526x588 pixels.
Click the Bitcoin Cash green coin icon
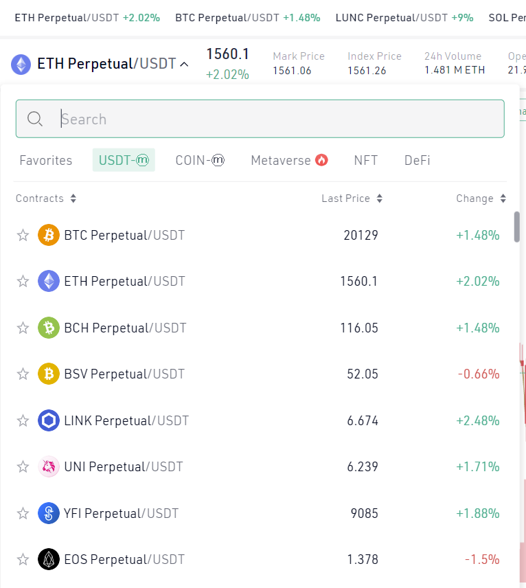click(x=49, y=328)
